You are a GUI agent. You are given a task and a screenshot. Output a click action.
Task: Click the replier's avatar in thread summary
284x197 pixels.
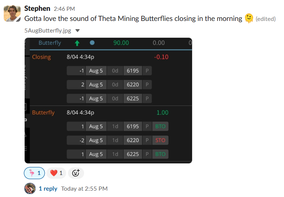[30, 188]
